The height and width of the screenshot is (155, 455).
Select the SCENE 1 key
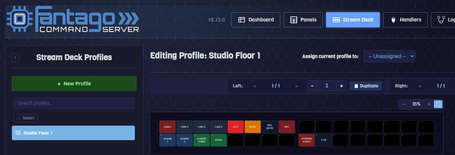coord(167,140)
